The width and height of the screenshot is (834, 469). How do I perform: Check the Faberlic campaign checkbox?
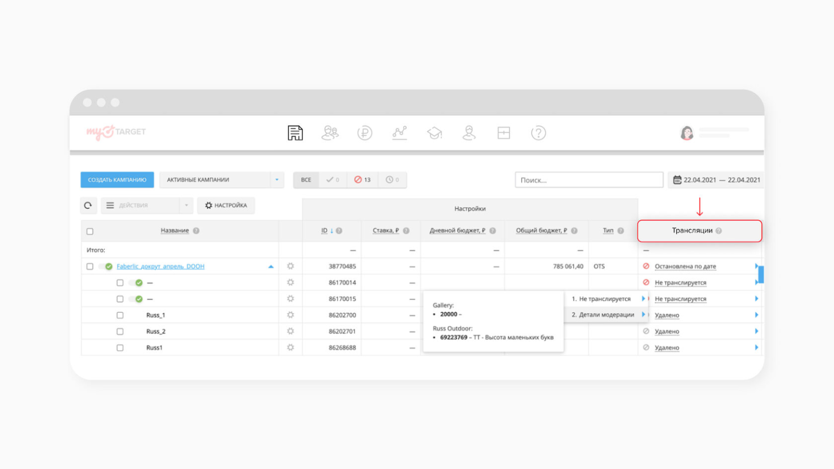[x=90, y=267]
